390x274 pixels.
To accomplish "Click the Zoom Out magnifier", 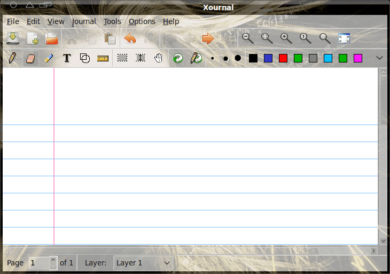I will pyautogui.click(x=247, y=38).
